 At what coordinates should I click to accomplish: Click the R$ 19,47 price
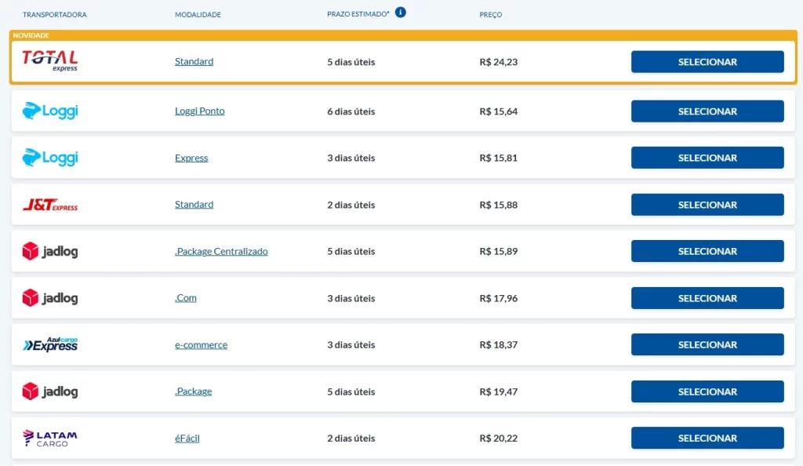point(498,391)
